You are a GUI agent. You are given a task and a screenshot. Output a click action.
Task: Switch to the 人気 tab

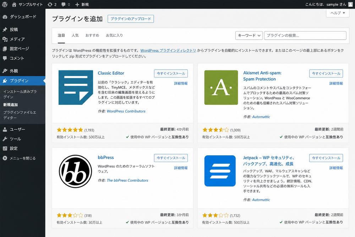coord(75,35)
